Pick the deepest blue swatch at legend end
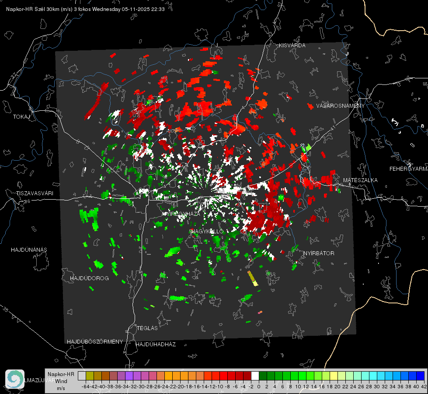Screen dimensions: 428x394 coord(421,376)
